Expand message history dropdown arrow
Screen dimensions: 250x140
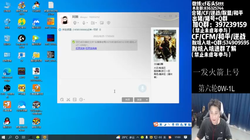[x=84, y=100]
